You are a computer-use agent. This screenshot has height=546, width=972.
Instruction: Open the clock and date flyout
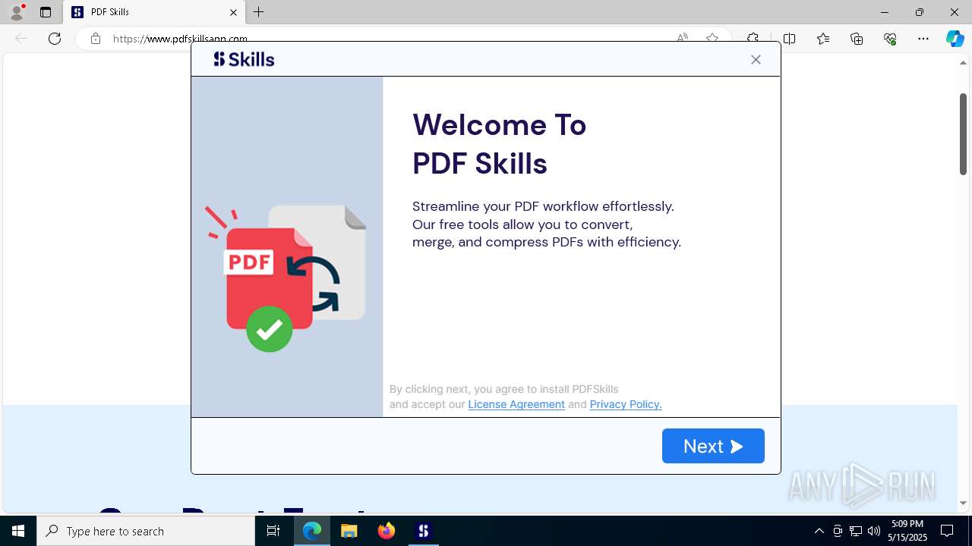907,531
